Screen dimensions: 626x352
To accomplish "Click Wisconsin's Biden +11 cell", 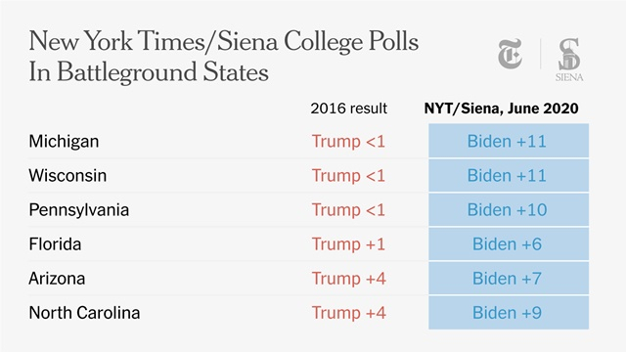I will click(509, 175).
